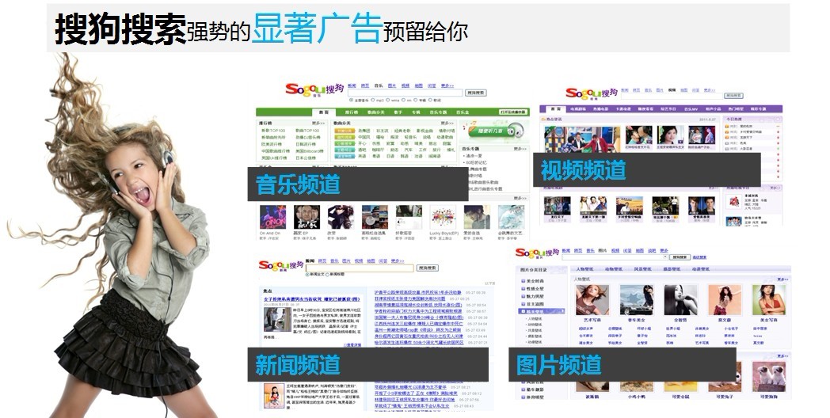
Task: Open the 歌手 tab in the green music bar
Action: click(x=398, y=112)
